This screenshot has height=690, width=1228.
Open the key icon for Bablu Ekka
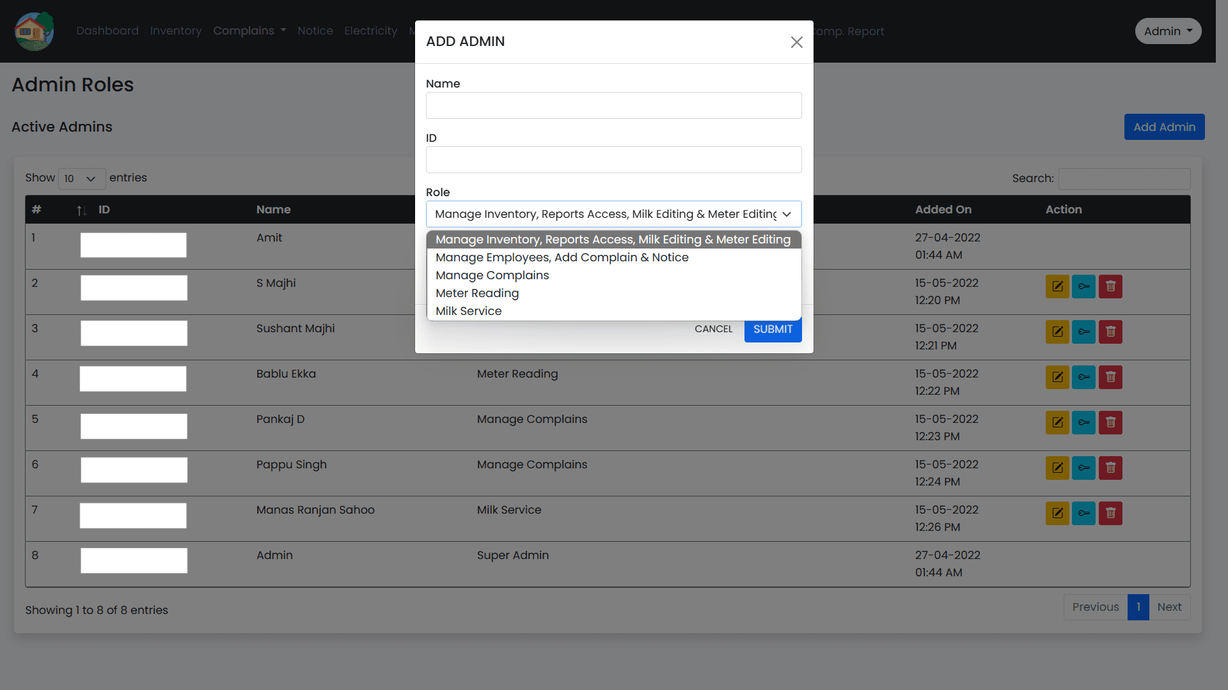click(1083, 377)
